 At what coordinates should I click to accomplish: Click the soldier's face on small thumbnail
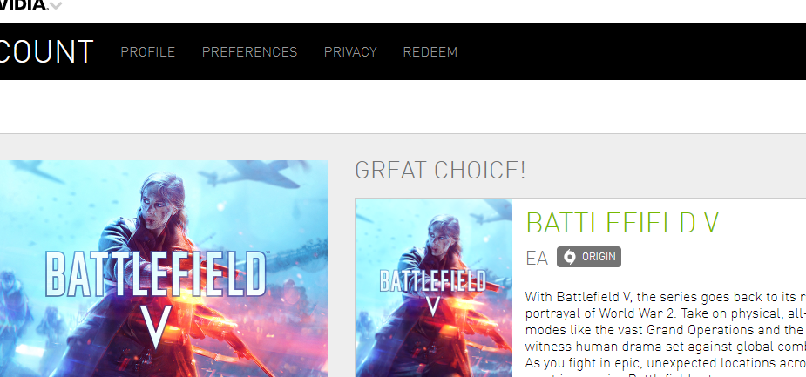coord(441,232)
